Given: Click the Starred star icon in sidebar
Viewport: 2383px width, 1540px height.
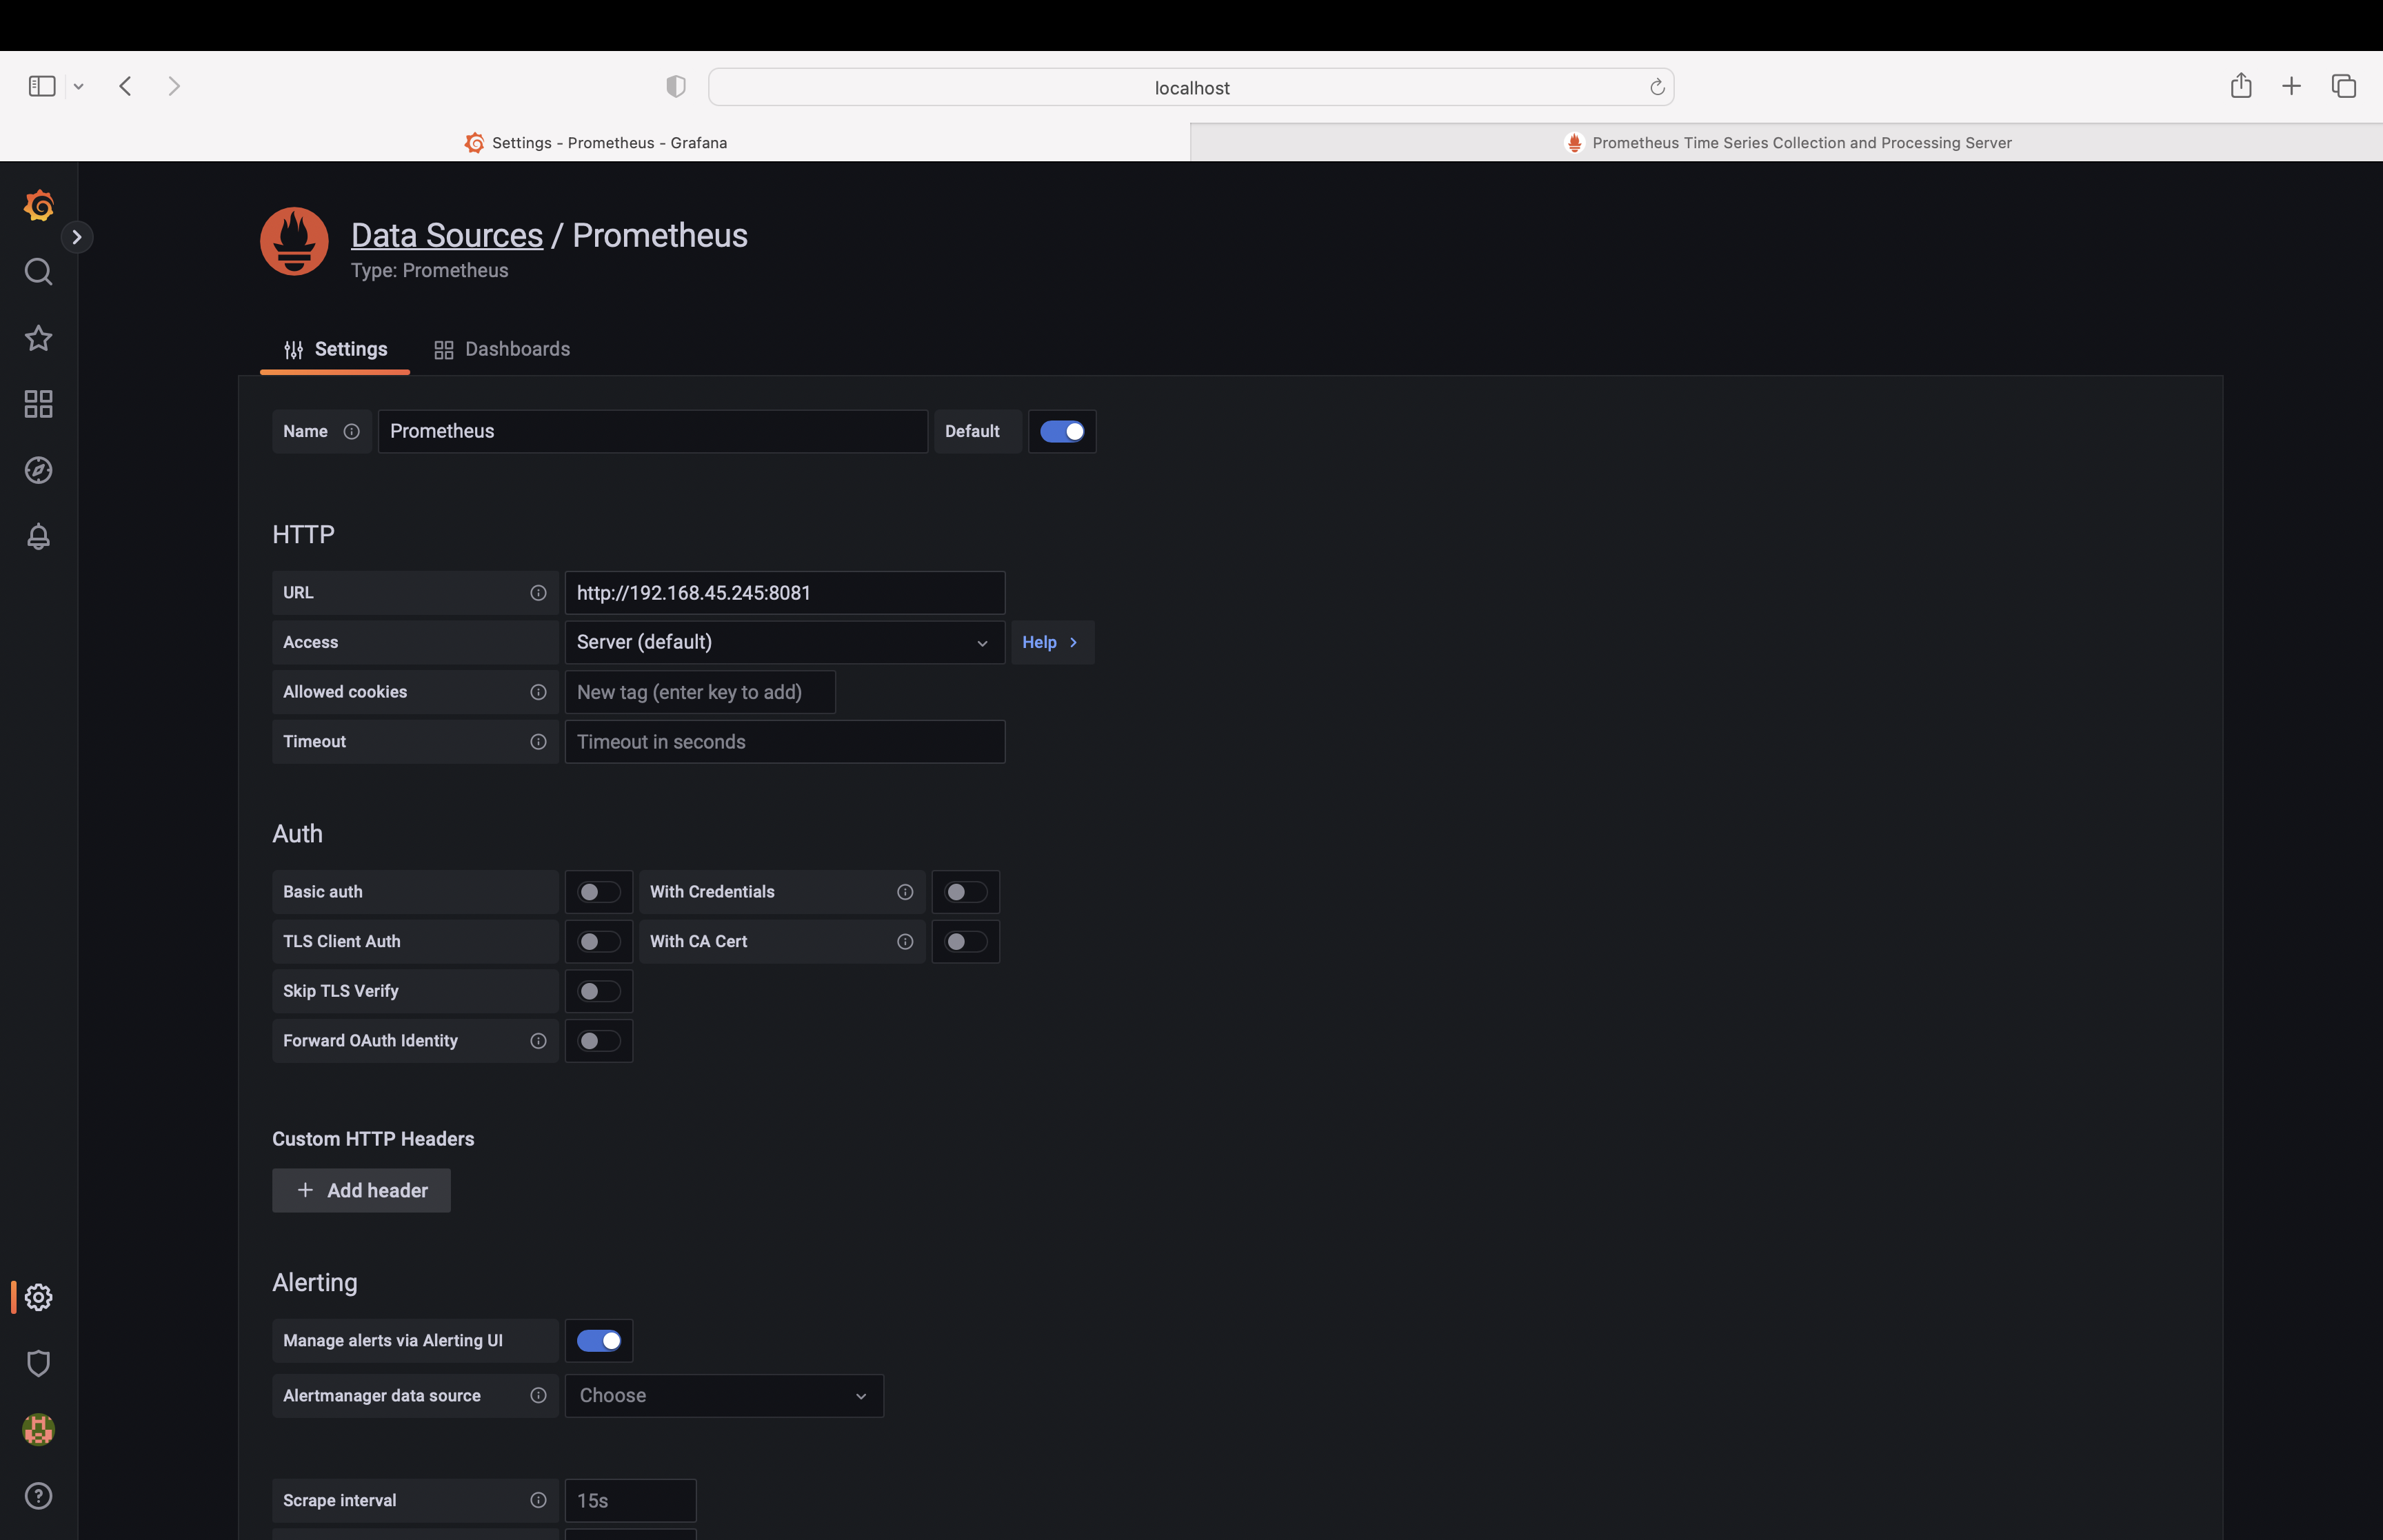Looking at the screenshot, I should coord(38,338).
